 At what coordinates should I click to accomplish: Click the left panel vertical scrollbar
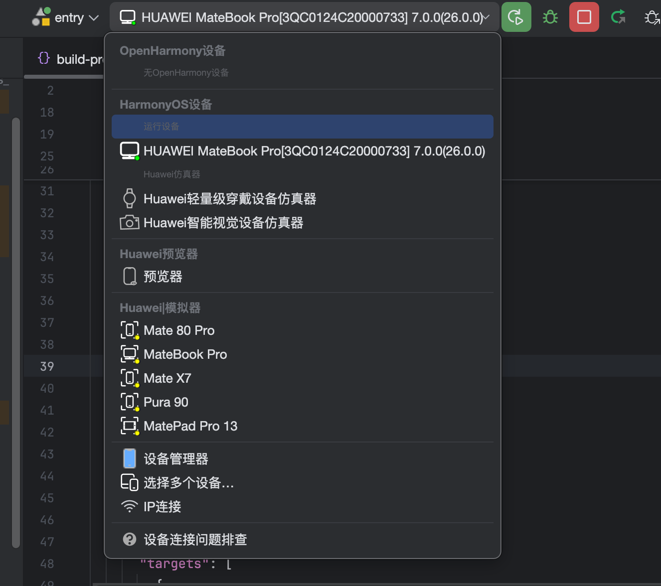15,332
